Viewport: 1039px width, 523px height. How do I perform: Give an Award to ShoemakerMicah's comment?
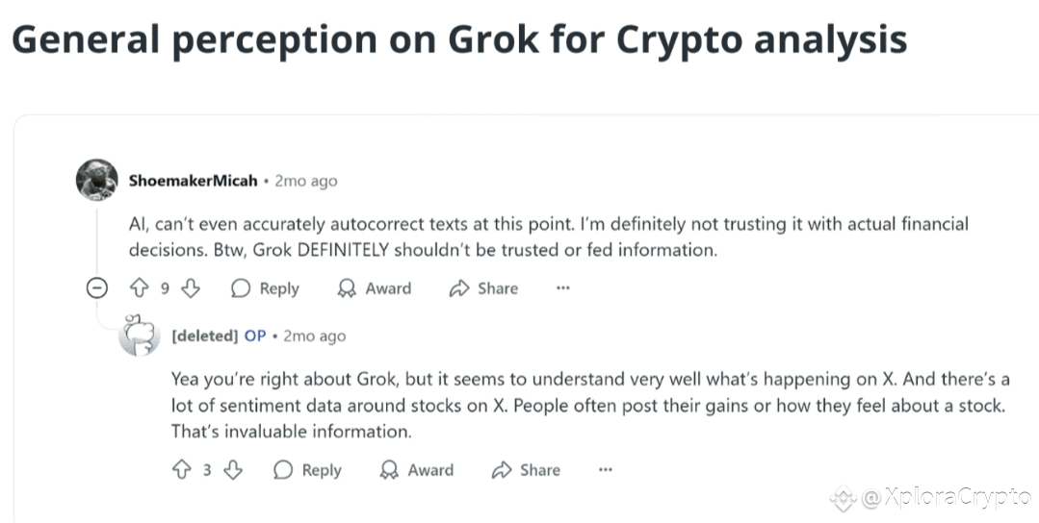pyautogui.click(x=375, y=288)
